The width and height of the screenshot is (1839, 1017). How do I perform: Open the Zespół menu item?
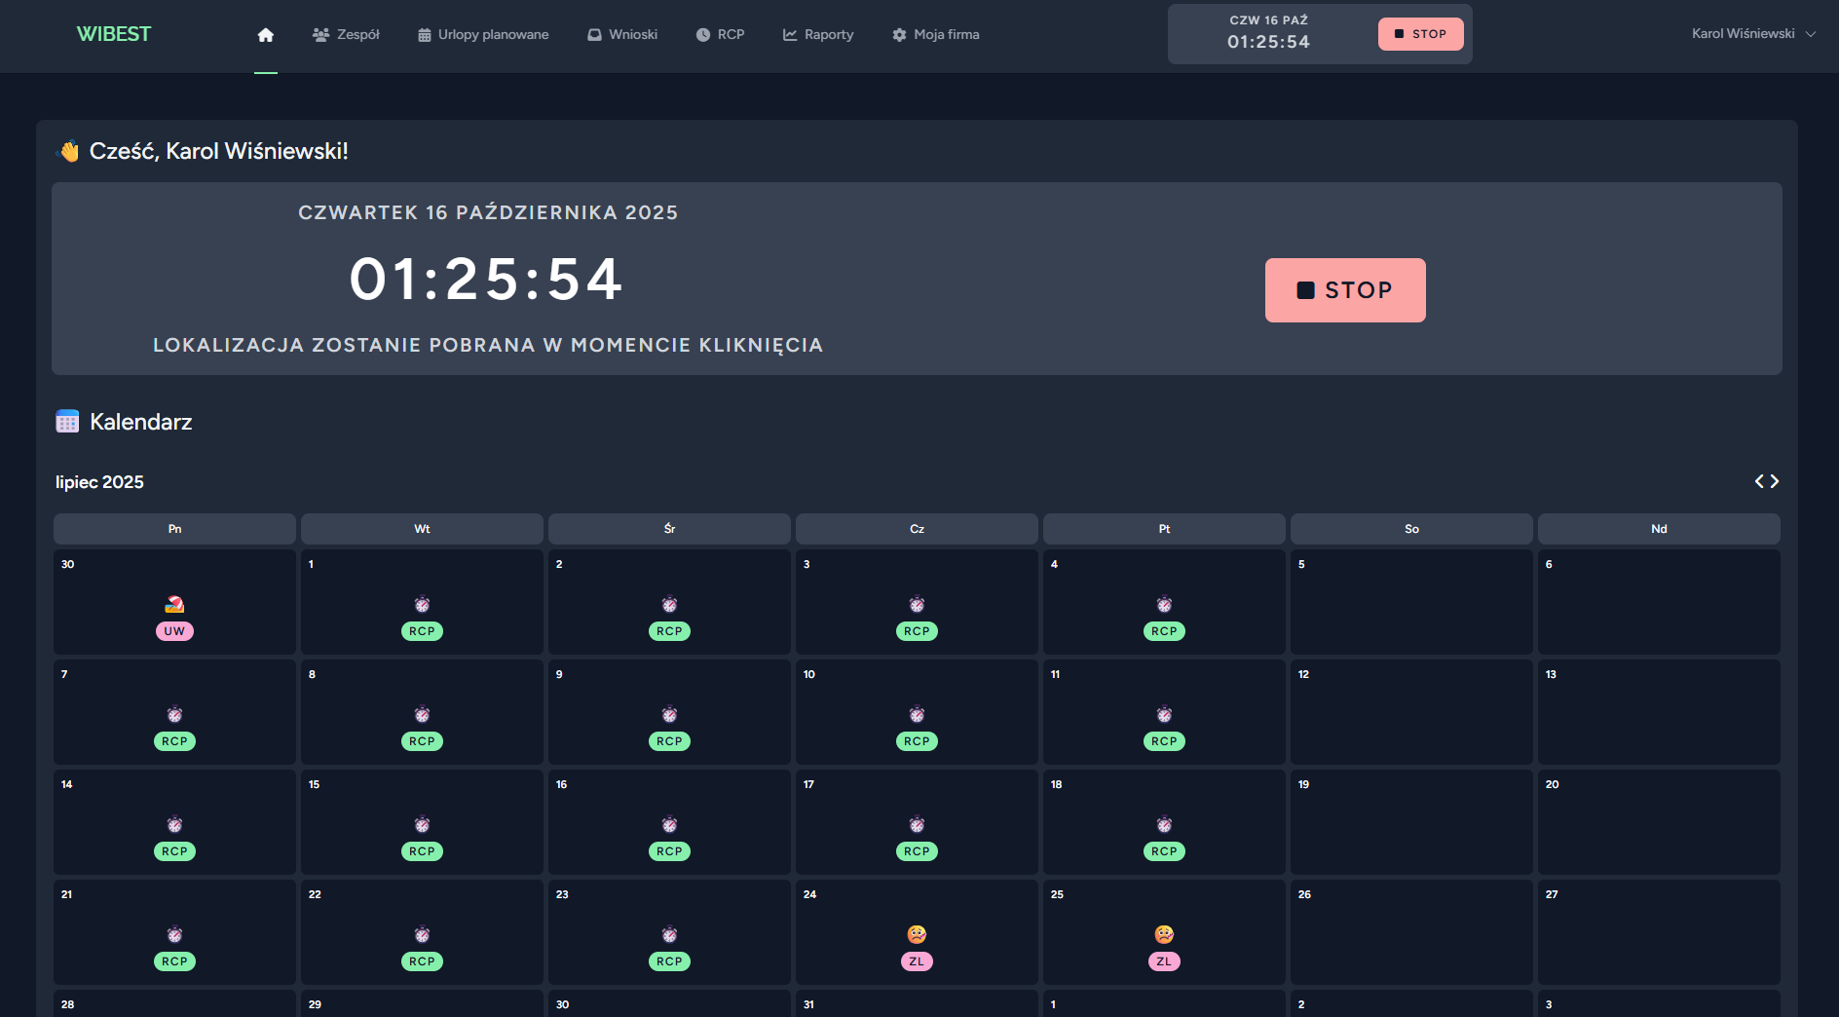346,35
